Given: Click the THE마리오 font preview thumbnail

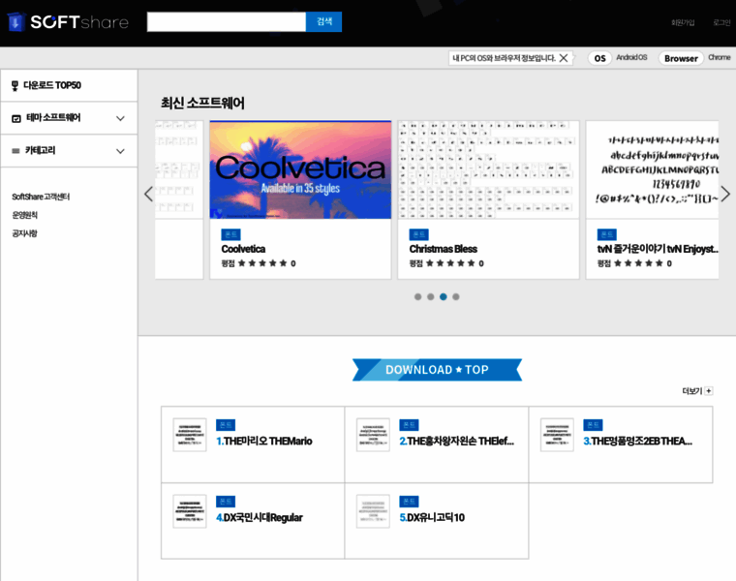Looking at the screenshot, I should [190, 435].
